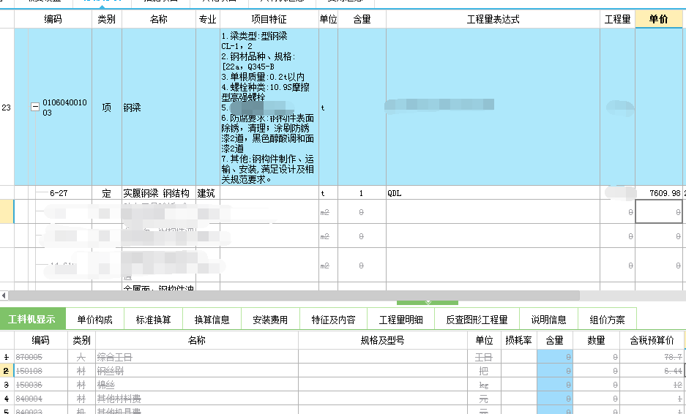
Task: Click the upper table 编码 column header
Action: point(53,19)
